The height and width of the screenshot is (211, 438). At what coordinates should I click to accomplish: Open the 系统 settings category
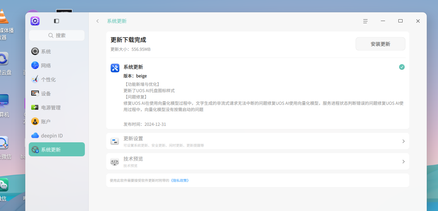coord(57,52)
